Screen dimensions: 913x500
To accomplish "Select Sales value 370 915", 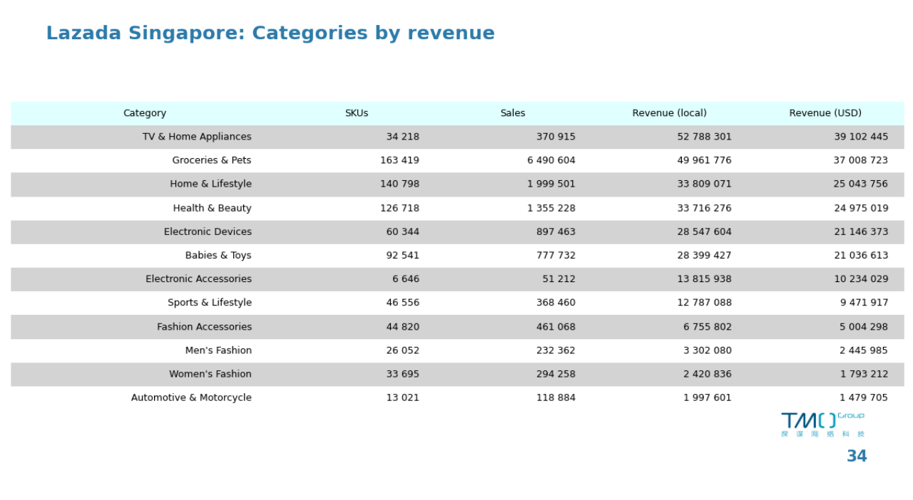I will click(x=556, y=137).
